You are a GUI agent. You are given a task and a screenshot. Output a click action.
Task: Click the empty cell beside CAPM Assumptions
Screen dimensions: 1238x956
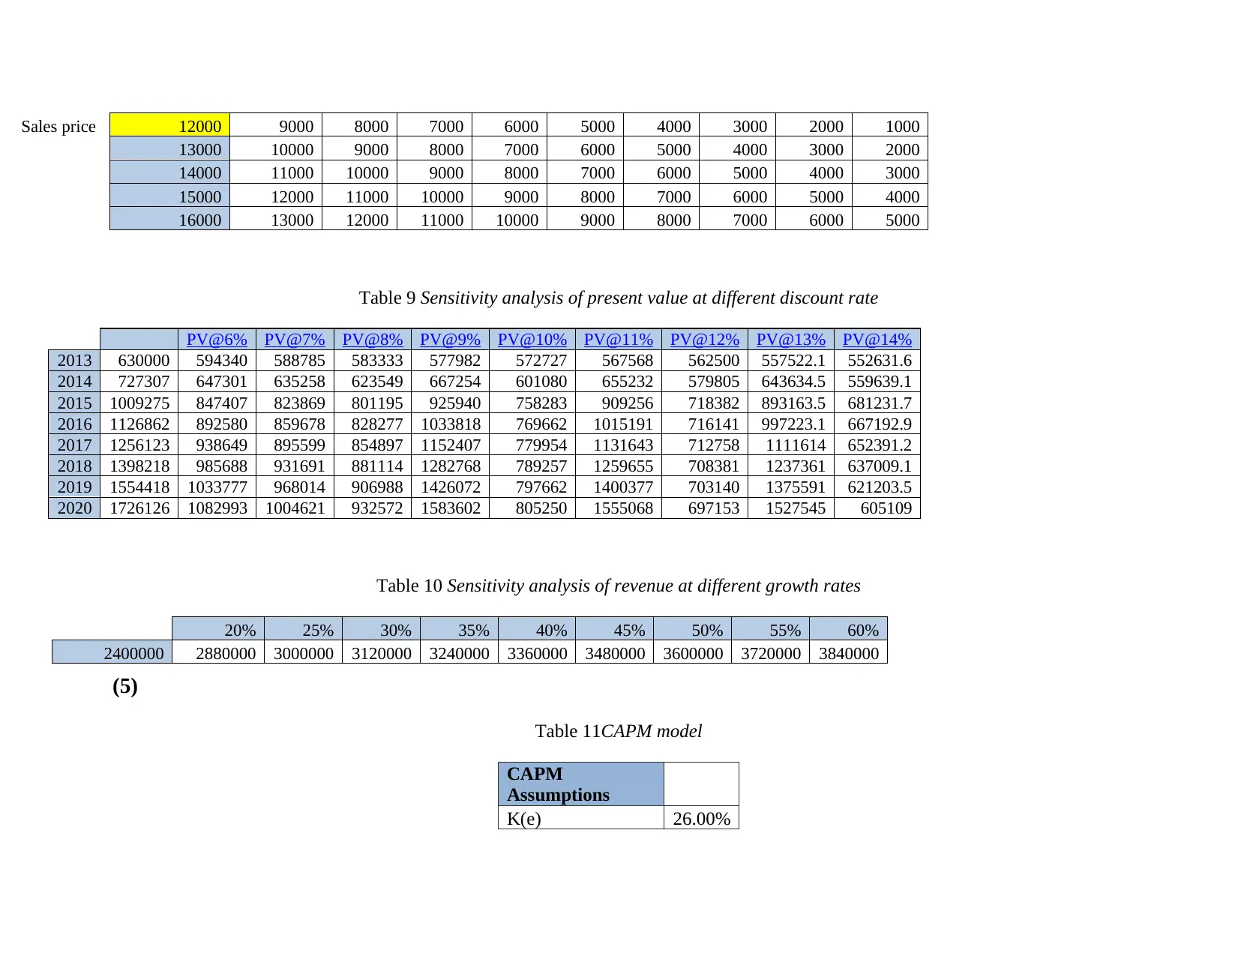point(702,784)
